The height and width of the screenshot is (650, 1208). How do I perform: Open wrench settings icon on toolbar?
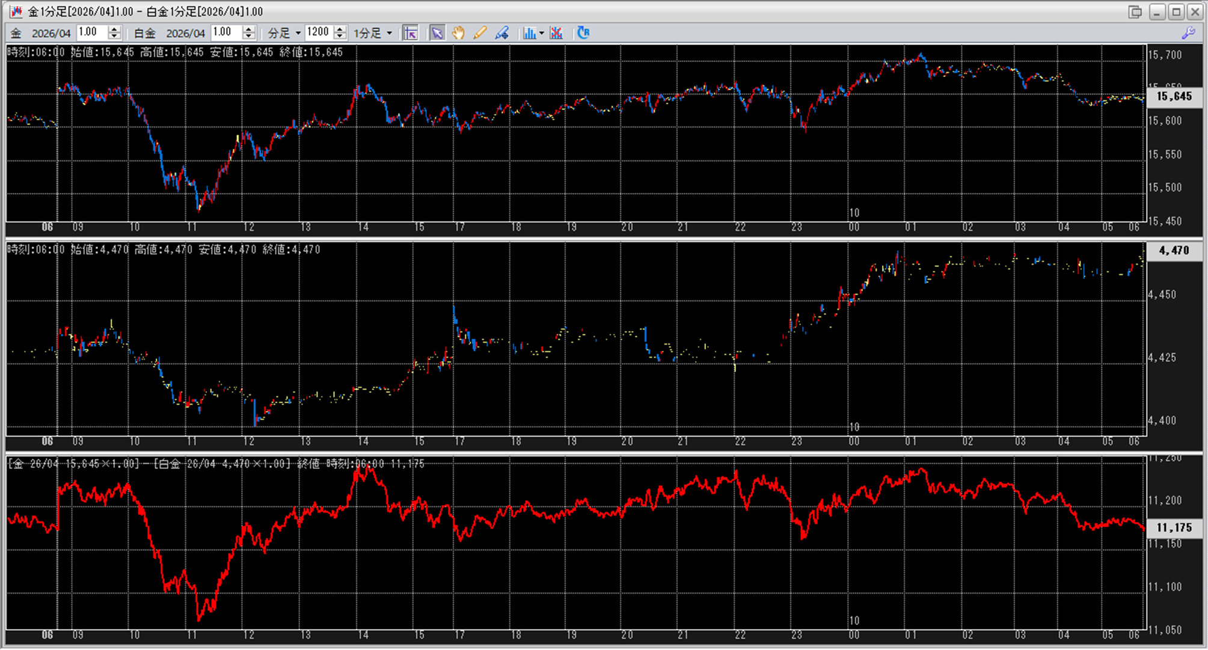1188,33
